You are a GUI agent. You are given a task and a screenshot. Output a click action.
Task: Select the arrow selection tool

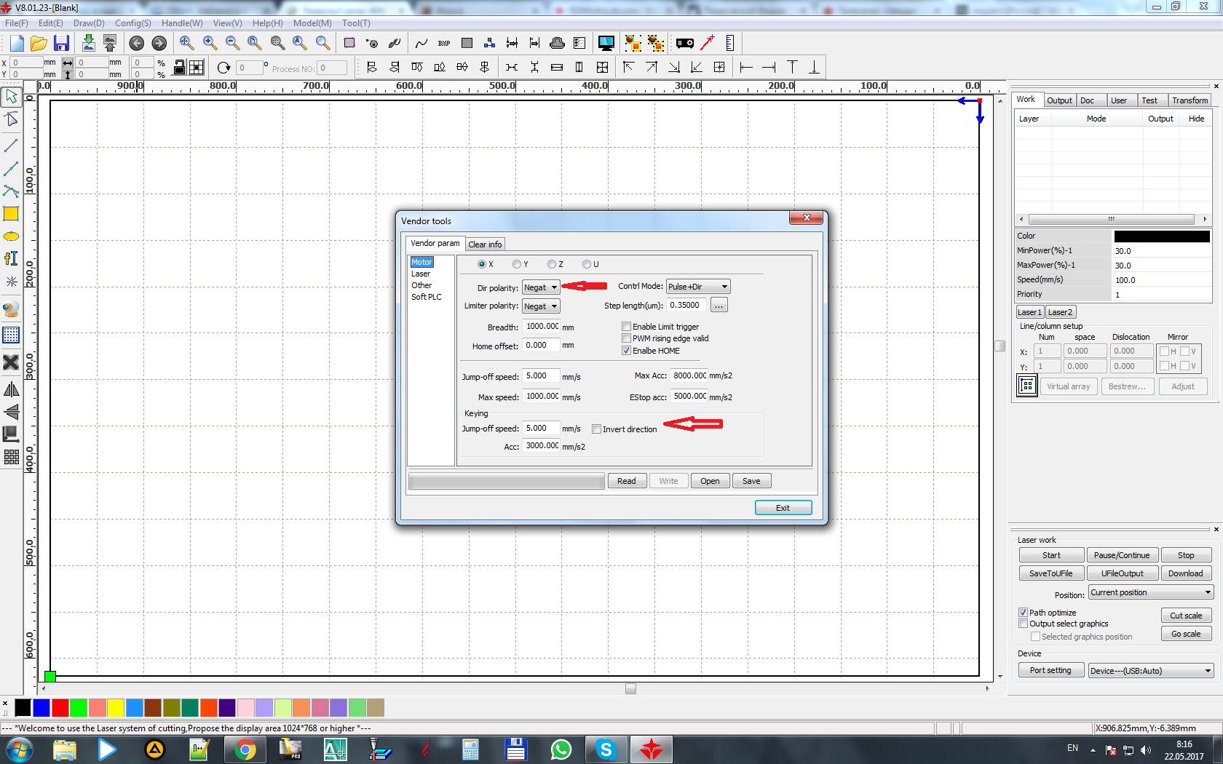pyautogui.click(x=11, y=96)
